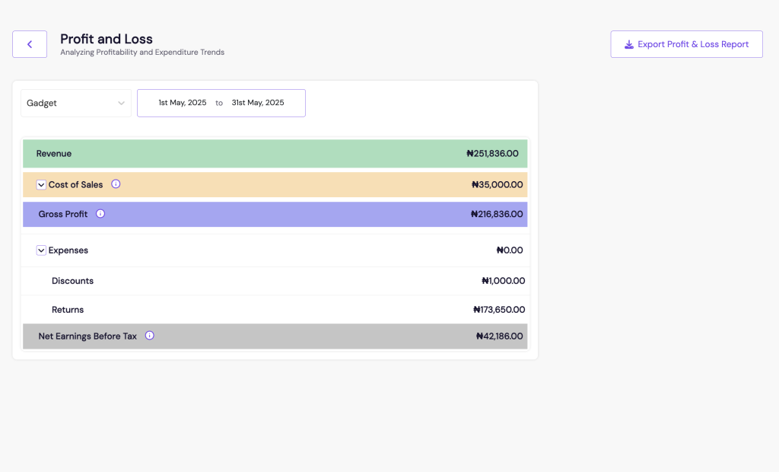Viewport: 779px width, 472px height.
Task: Export the Profit & Loss Report
Action: (x=686, y=44)
